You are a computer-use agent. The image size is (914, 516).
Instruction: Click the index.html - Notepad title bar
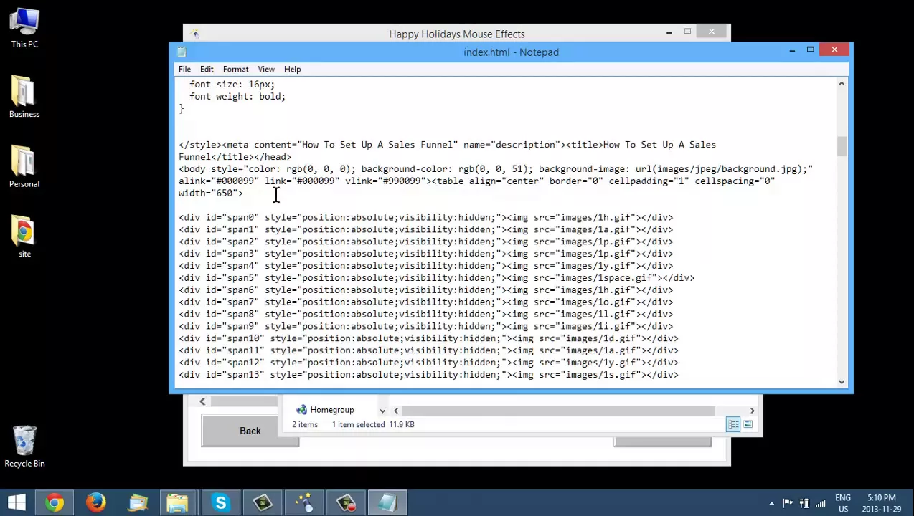click(511, 52)
